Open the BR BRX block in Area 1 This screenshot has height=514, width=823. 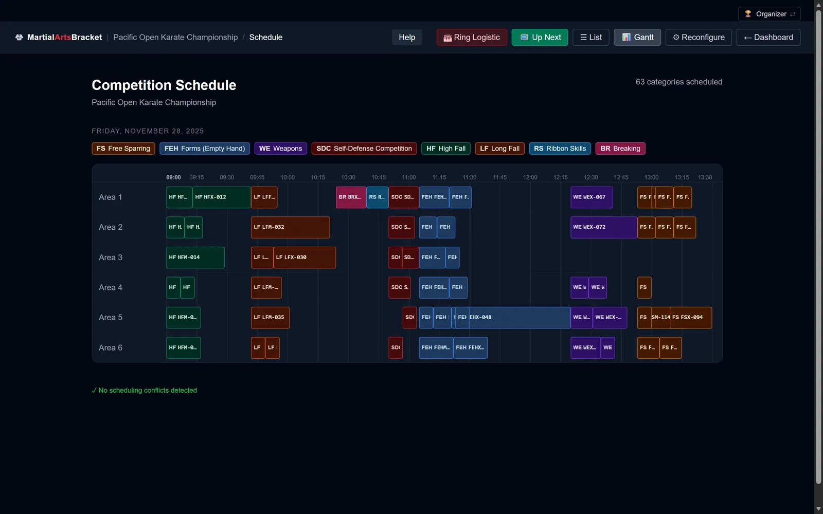click(x=351, y=197)
